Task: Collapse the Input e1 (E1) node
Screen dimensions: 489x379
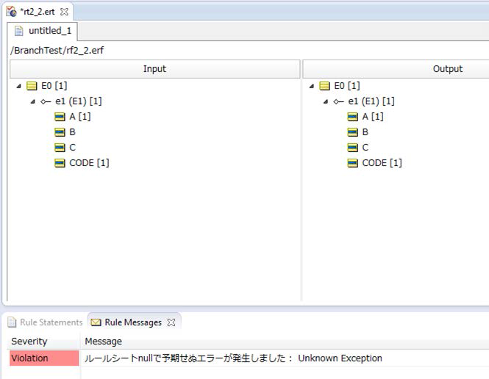Action: 33,101
